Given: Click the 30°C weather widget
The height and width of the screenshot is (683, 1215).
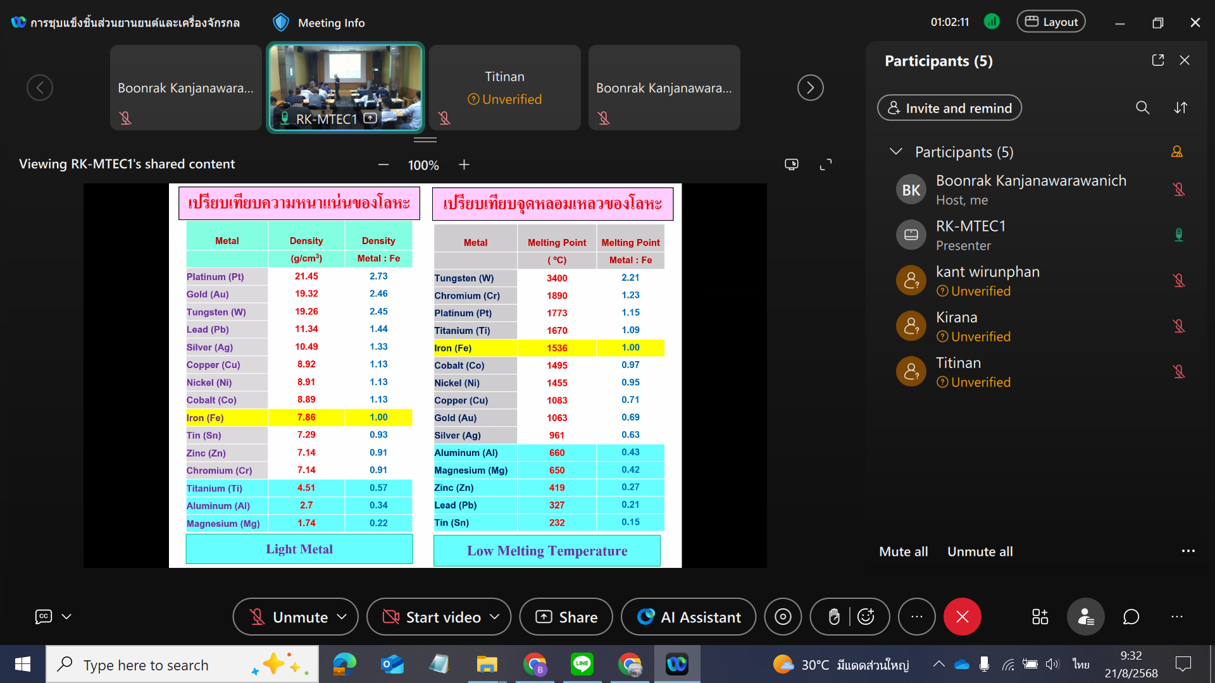Looking at the screenshot, I should coord(840,665).
